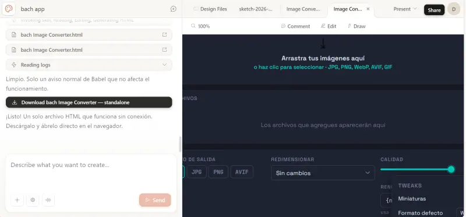Click the Calidad slider handle
Image resolution: width=466 pixels, height=217 pixels.
(x=451, y=169)
